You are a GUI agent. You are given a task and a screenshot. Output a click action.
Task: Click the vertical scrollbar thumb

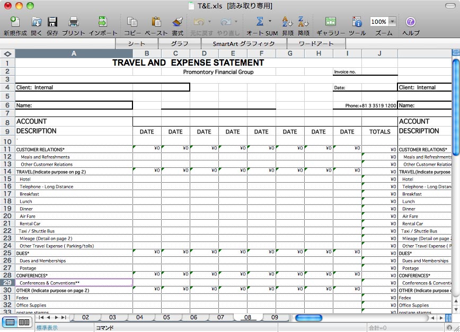[x=456, y=107]
